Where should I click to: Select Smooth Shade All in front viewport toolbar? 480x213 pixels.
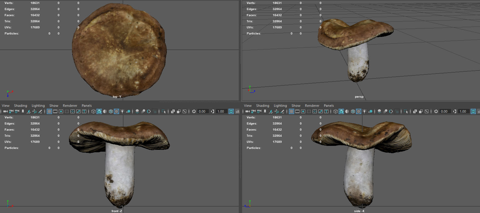click(99, 111)
